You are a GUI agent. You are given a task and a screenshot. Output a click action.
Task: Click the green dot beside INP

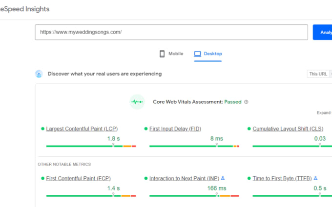click(145, 178)
